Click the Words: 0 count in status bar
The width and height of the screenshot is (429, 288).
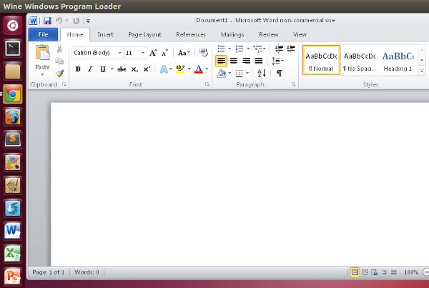87,272
